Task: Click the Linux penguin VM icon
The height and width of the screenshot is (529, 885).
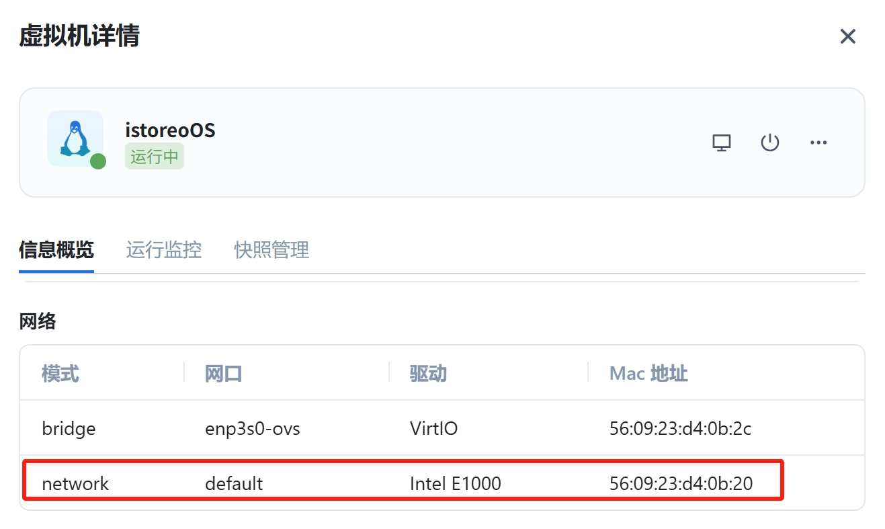Action: click(75, 138)
